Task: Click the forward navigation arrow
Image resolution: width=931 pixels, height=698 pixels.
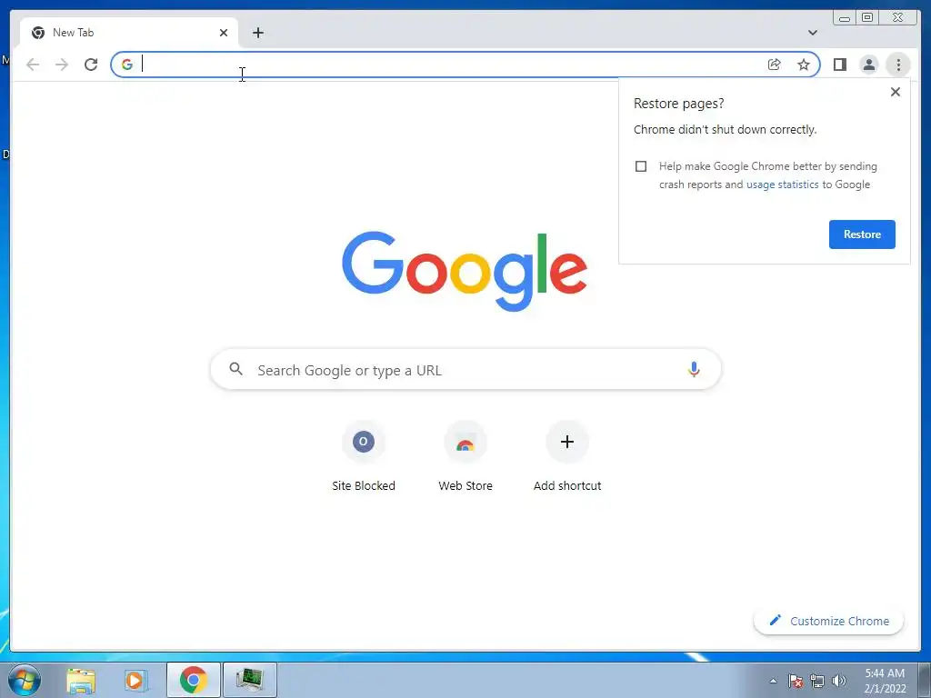Action: pyautogui.click(x=62, y=65)
